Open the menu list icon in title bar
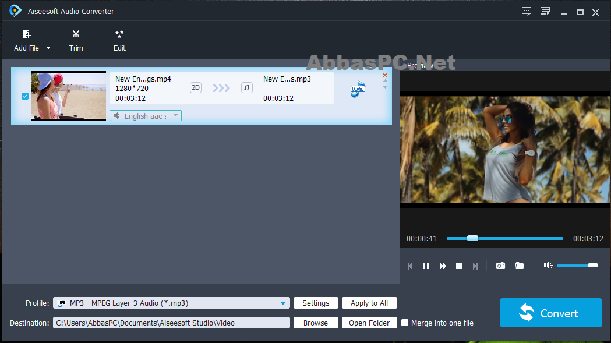The height and width of the screenshot is (343, 611). [545, 11]
